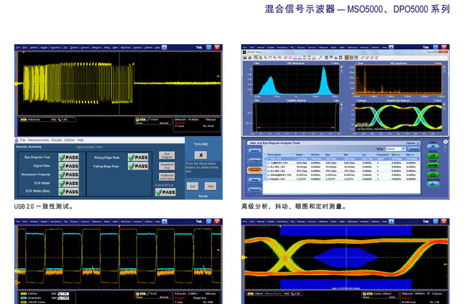Select orange four-plot grid layout icon
The image size is (467, 304).
(347, 58)
